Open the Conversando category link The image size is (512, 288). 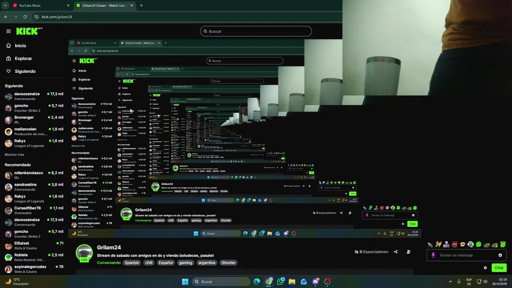pos(108,263)
